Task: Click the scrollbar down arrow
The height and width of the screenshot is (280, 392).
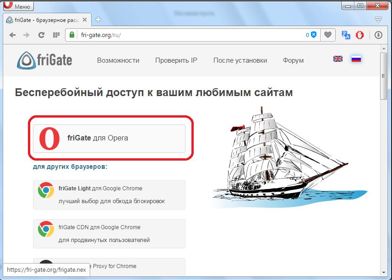Action: (x=383, y=273)
